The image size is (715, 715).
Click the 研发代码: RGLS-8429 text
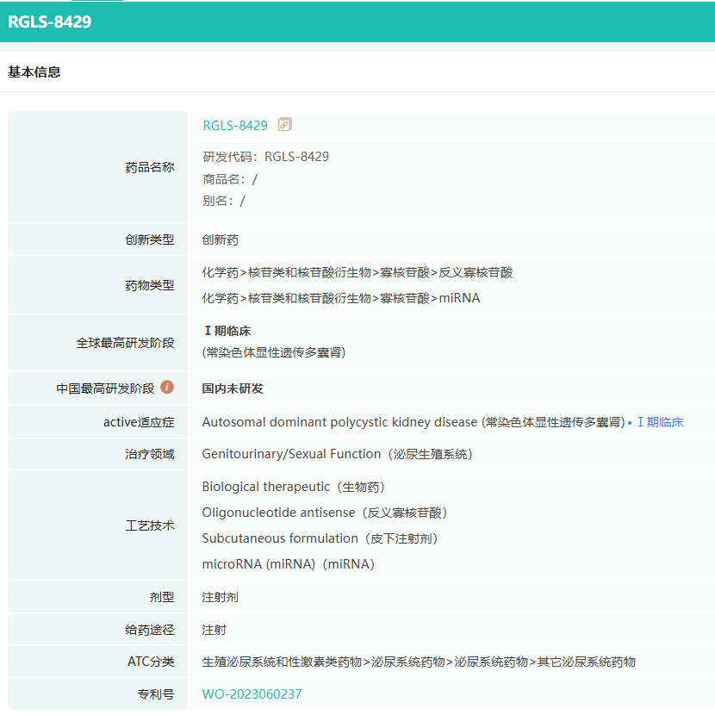tap(265, 157)
